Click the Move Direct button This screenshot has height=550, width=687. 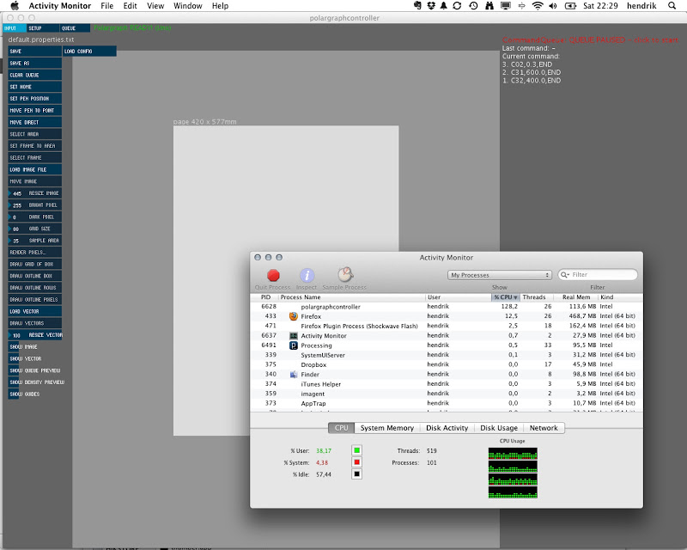pos(35,122)
